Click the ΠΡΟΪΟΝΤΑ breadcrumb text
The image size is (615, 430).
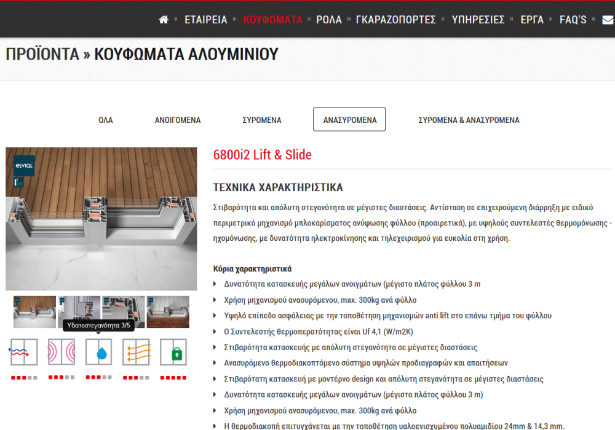tap(42, 55)
